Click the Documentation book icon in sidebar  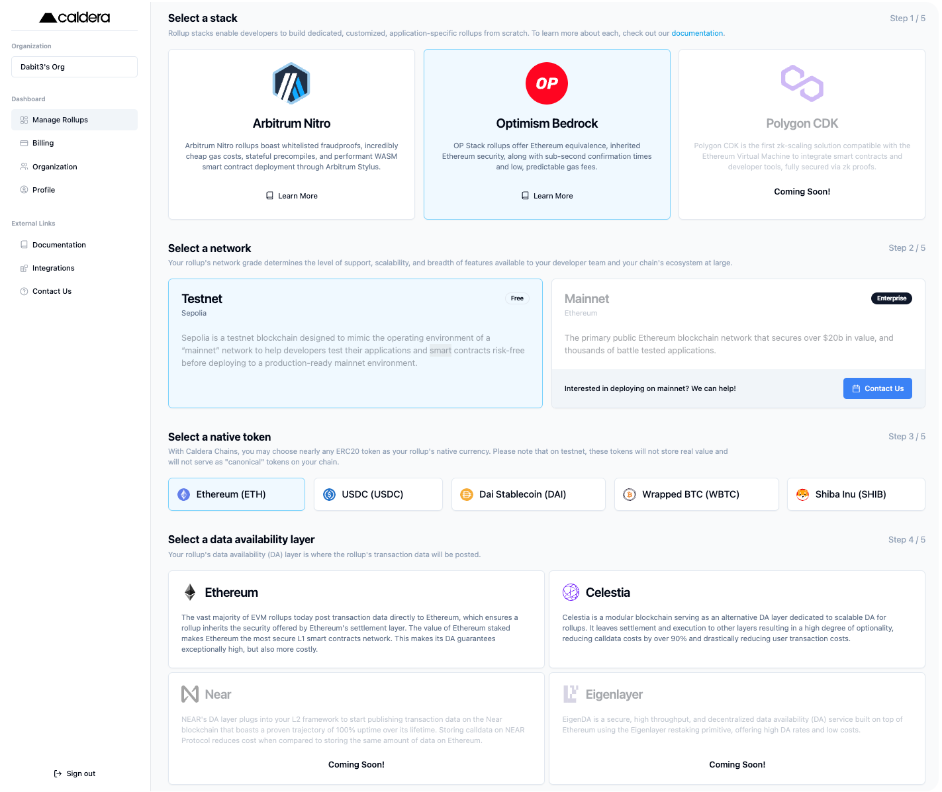click(24, 245)
